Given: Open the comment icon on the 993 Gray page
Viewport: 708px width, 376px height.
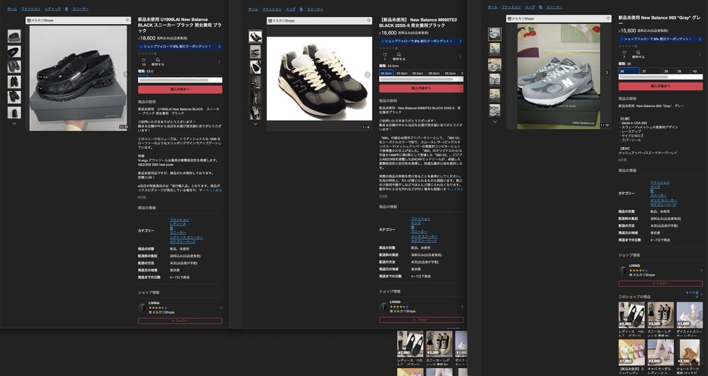Looking at the screenshot, I should click(x=638, y=52).
